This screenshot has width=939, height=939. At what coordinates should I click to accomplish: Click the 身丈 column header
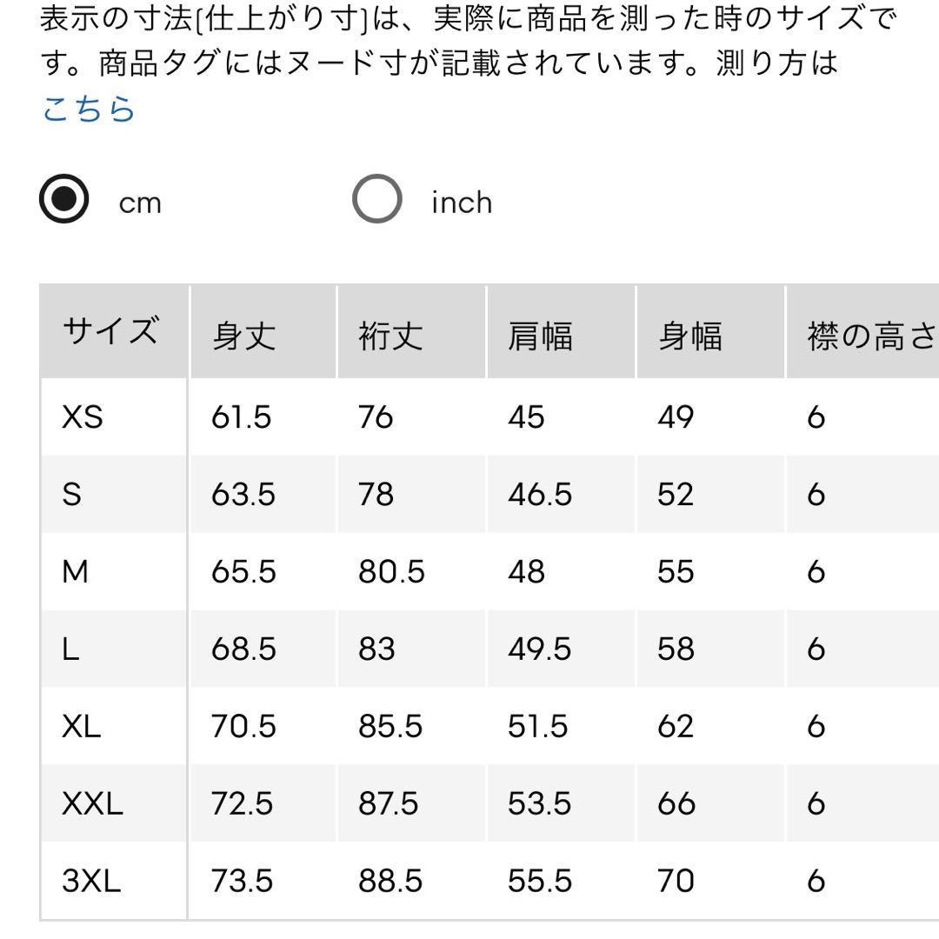coord(263,332)
